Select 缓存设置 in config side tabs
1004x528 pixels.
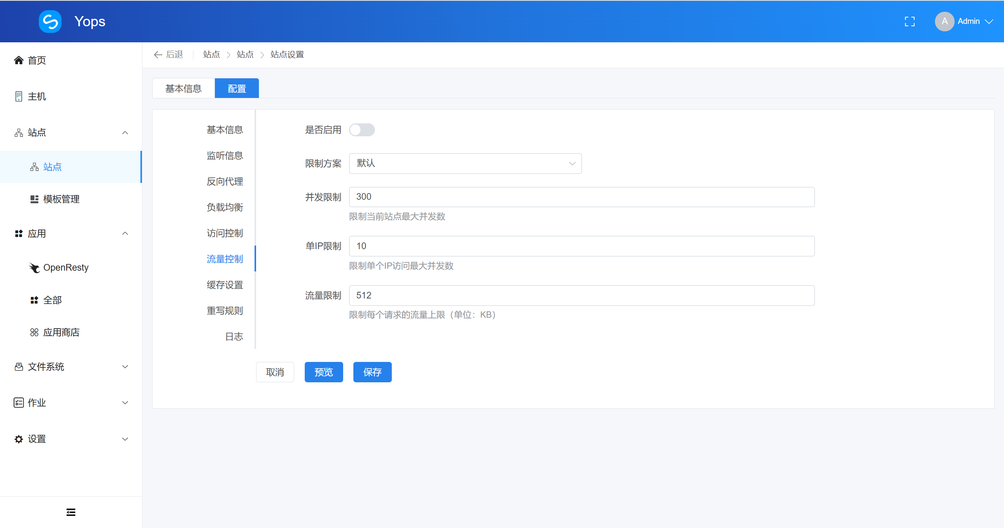pyautogui.click(x=225, y=285)
